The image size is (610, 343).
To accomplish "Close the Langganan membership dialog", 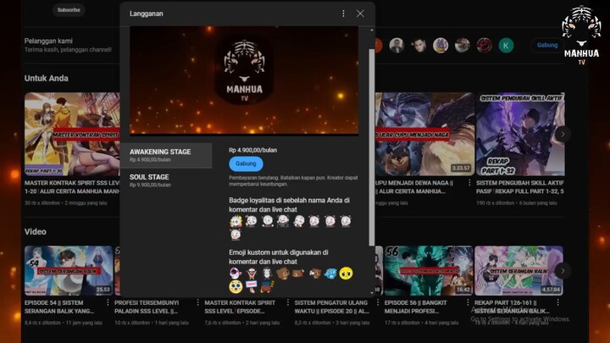I will [x=360, y=14].
